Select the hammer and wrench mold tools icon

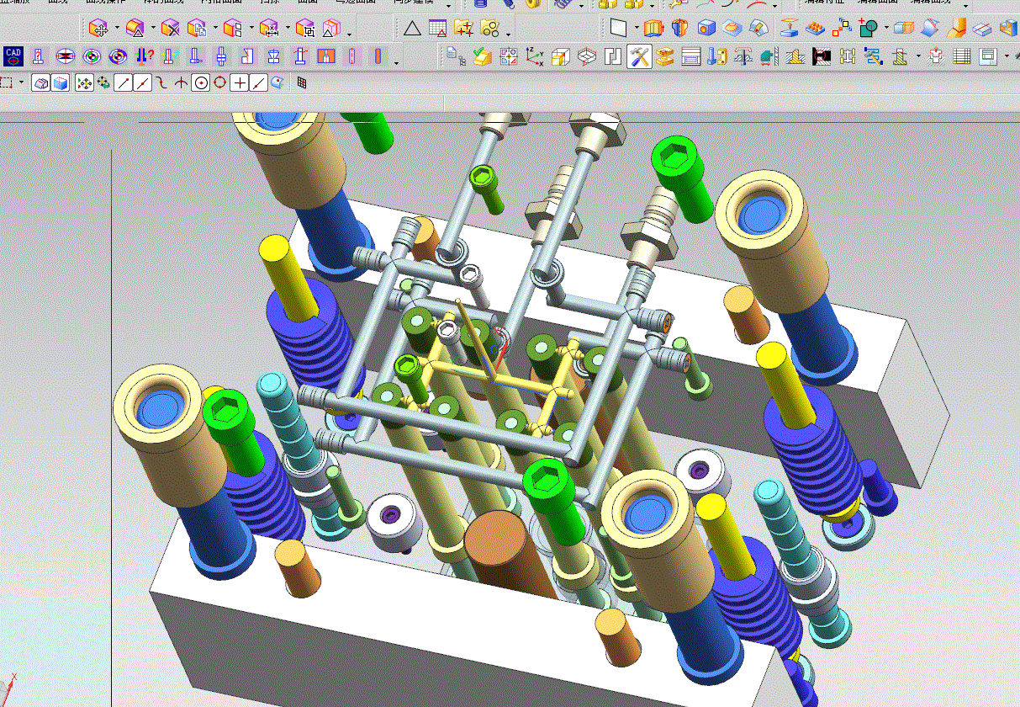point(639,56)
